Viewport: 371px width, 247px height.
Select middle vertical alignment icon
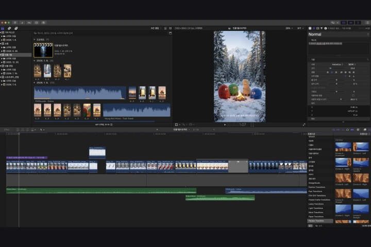pyautogui.click(x=349, y=76)
